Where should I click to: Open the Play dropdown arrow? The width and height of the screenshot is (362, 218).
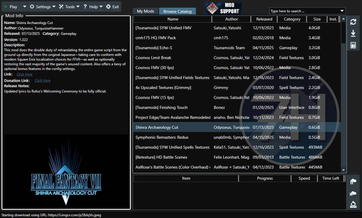pos(24,7)
